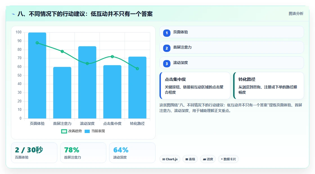The height and width of the screenshot is (174, 315).
Task: Open the 首屏注意力 list row
Action: pos(232,47)
